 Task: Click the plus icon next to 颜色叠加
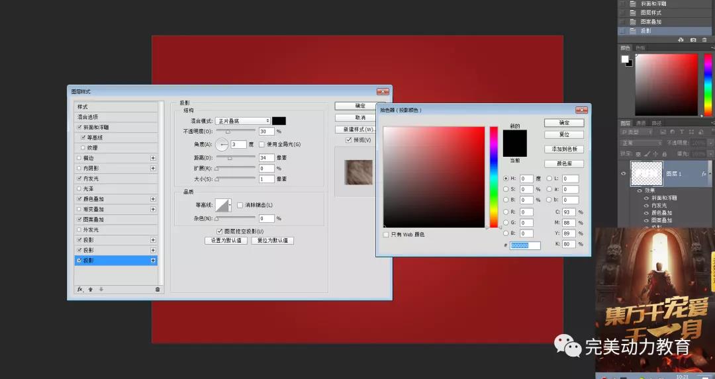click(x=153, y=199)
